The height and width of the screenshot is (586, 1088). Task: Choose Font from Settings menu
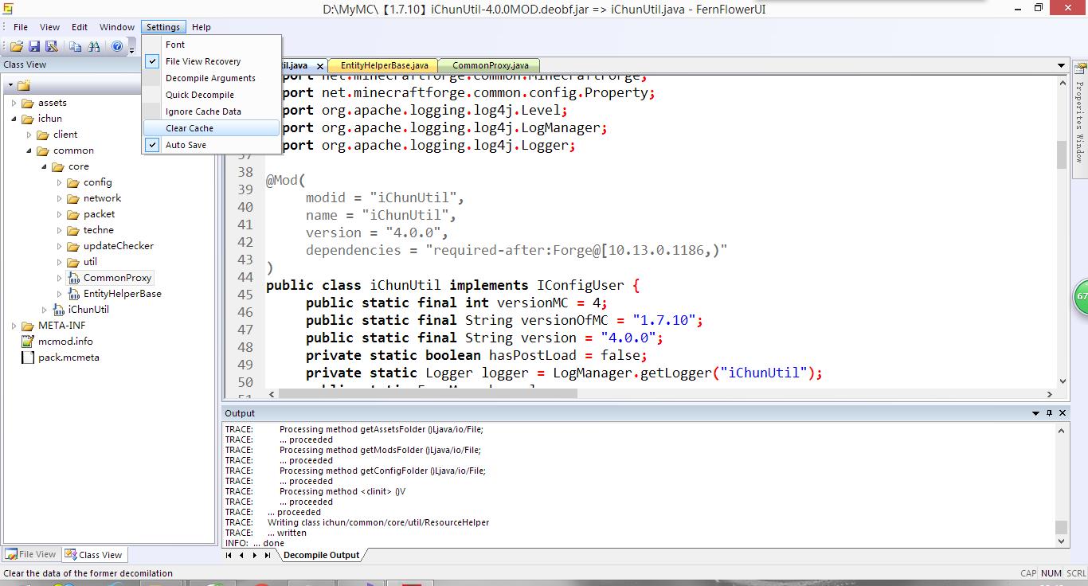[212, 45]
